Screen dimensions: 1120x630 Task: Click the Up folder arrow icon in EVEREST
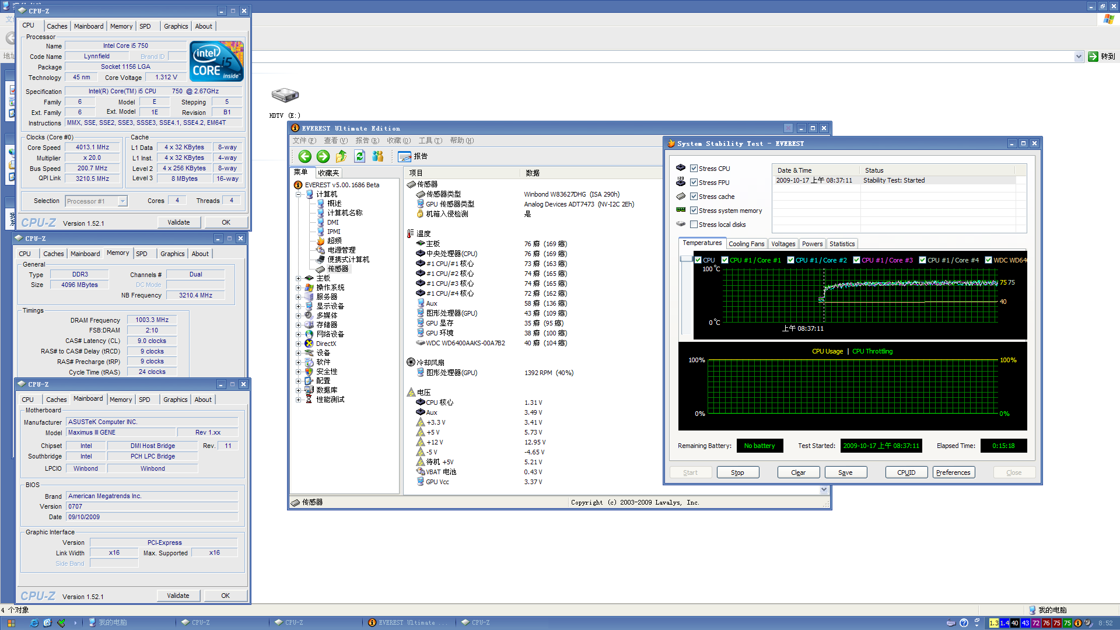click(341, 156)
